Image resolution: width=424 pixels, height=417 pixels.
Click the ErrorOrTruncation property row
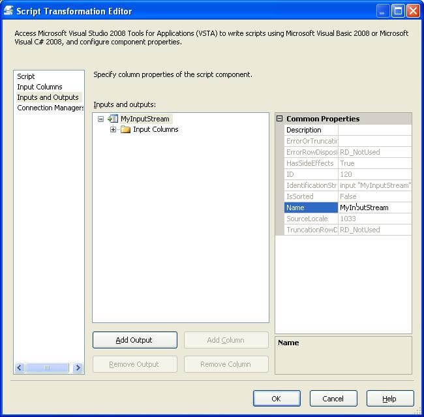348,141
